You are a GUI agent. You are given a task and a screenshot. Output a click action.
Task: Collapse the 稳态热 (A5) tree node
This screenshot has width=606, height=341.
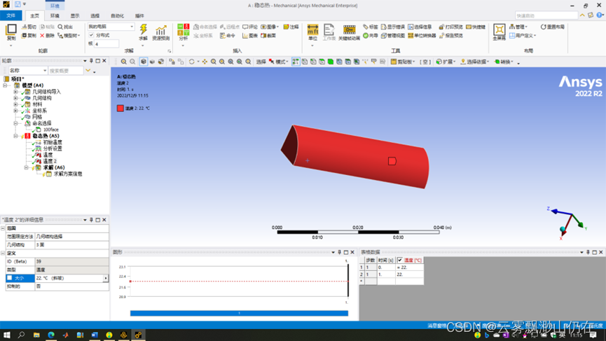(x=15, y=136)
